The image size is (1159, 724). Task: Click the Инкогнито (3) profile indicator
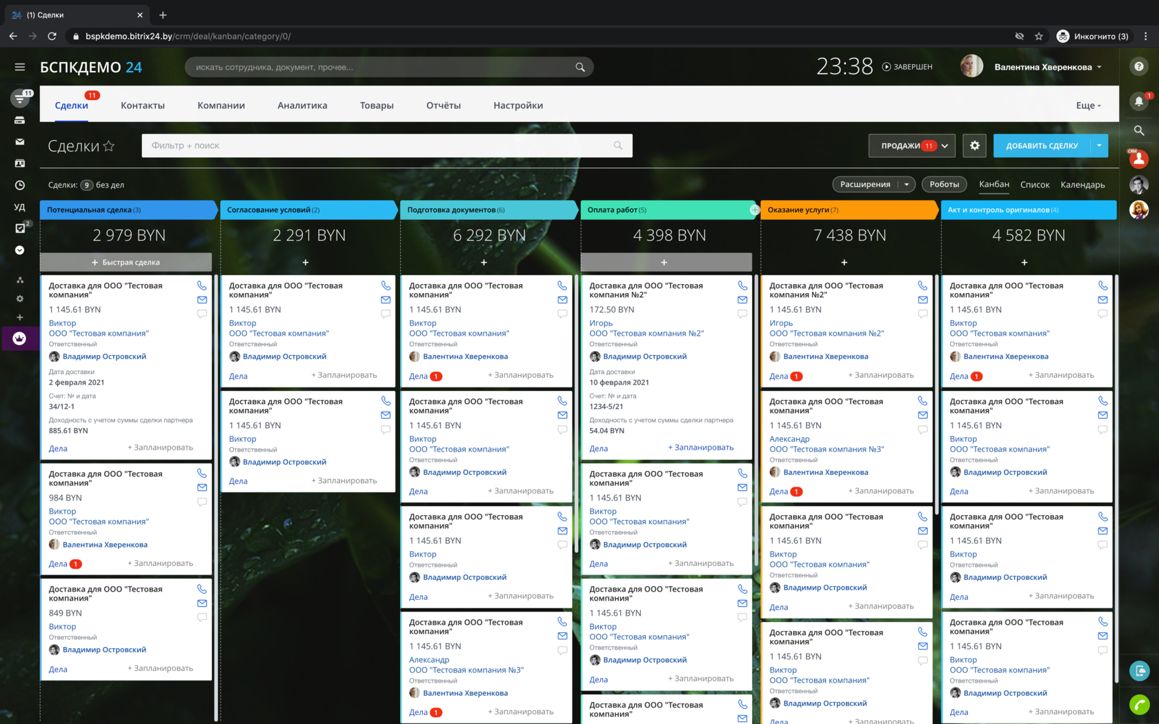click(x=1093, y=36)
